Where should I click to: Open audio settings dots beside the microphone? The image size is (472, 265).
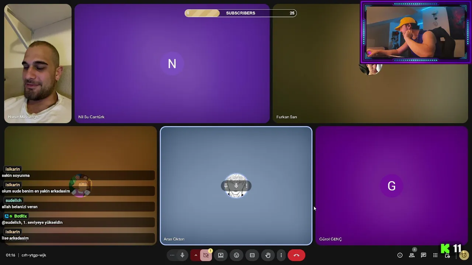172,255
